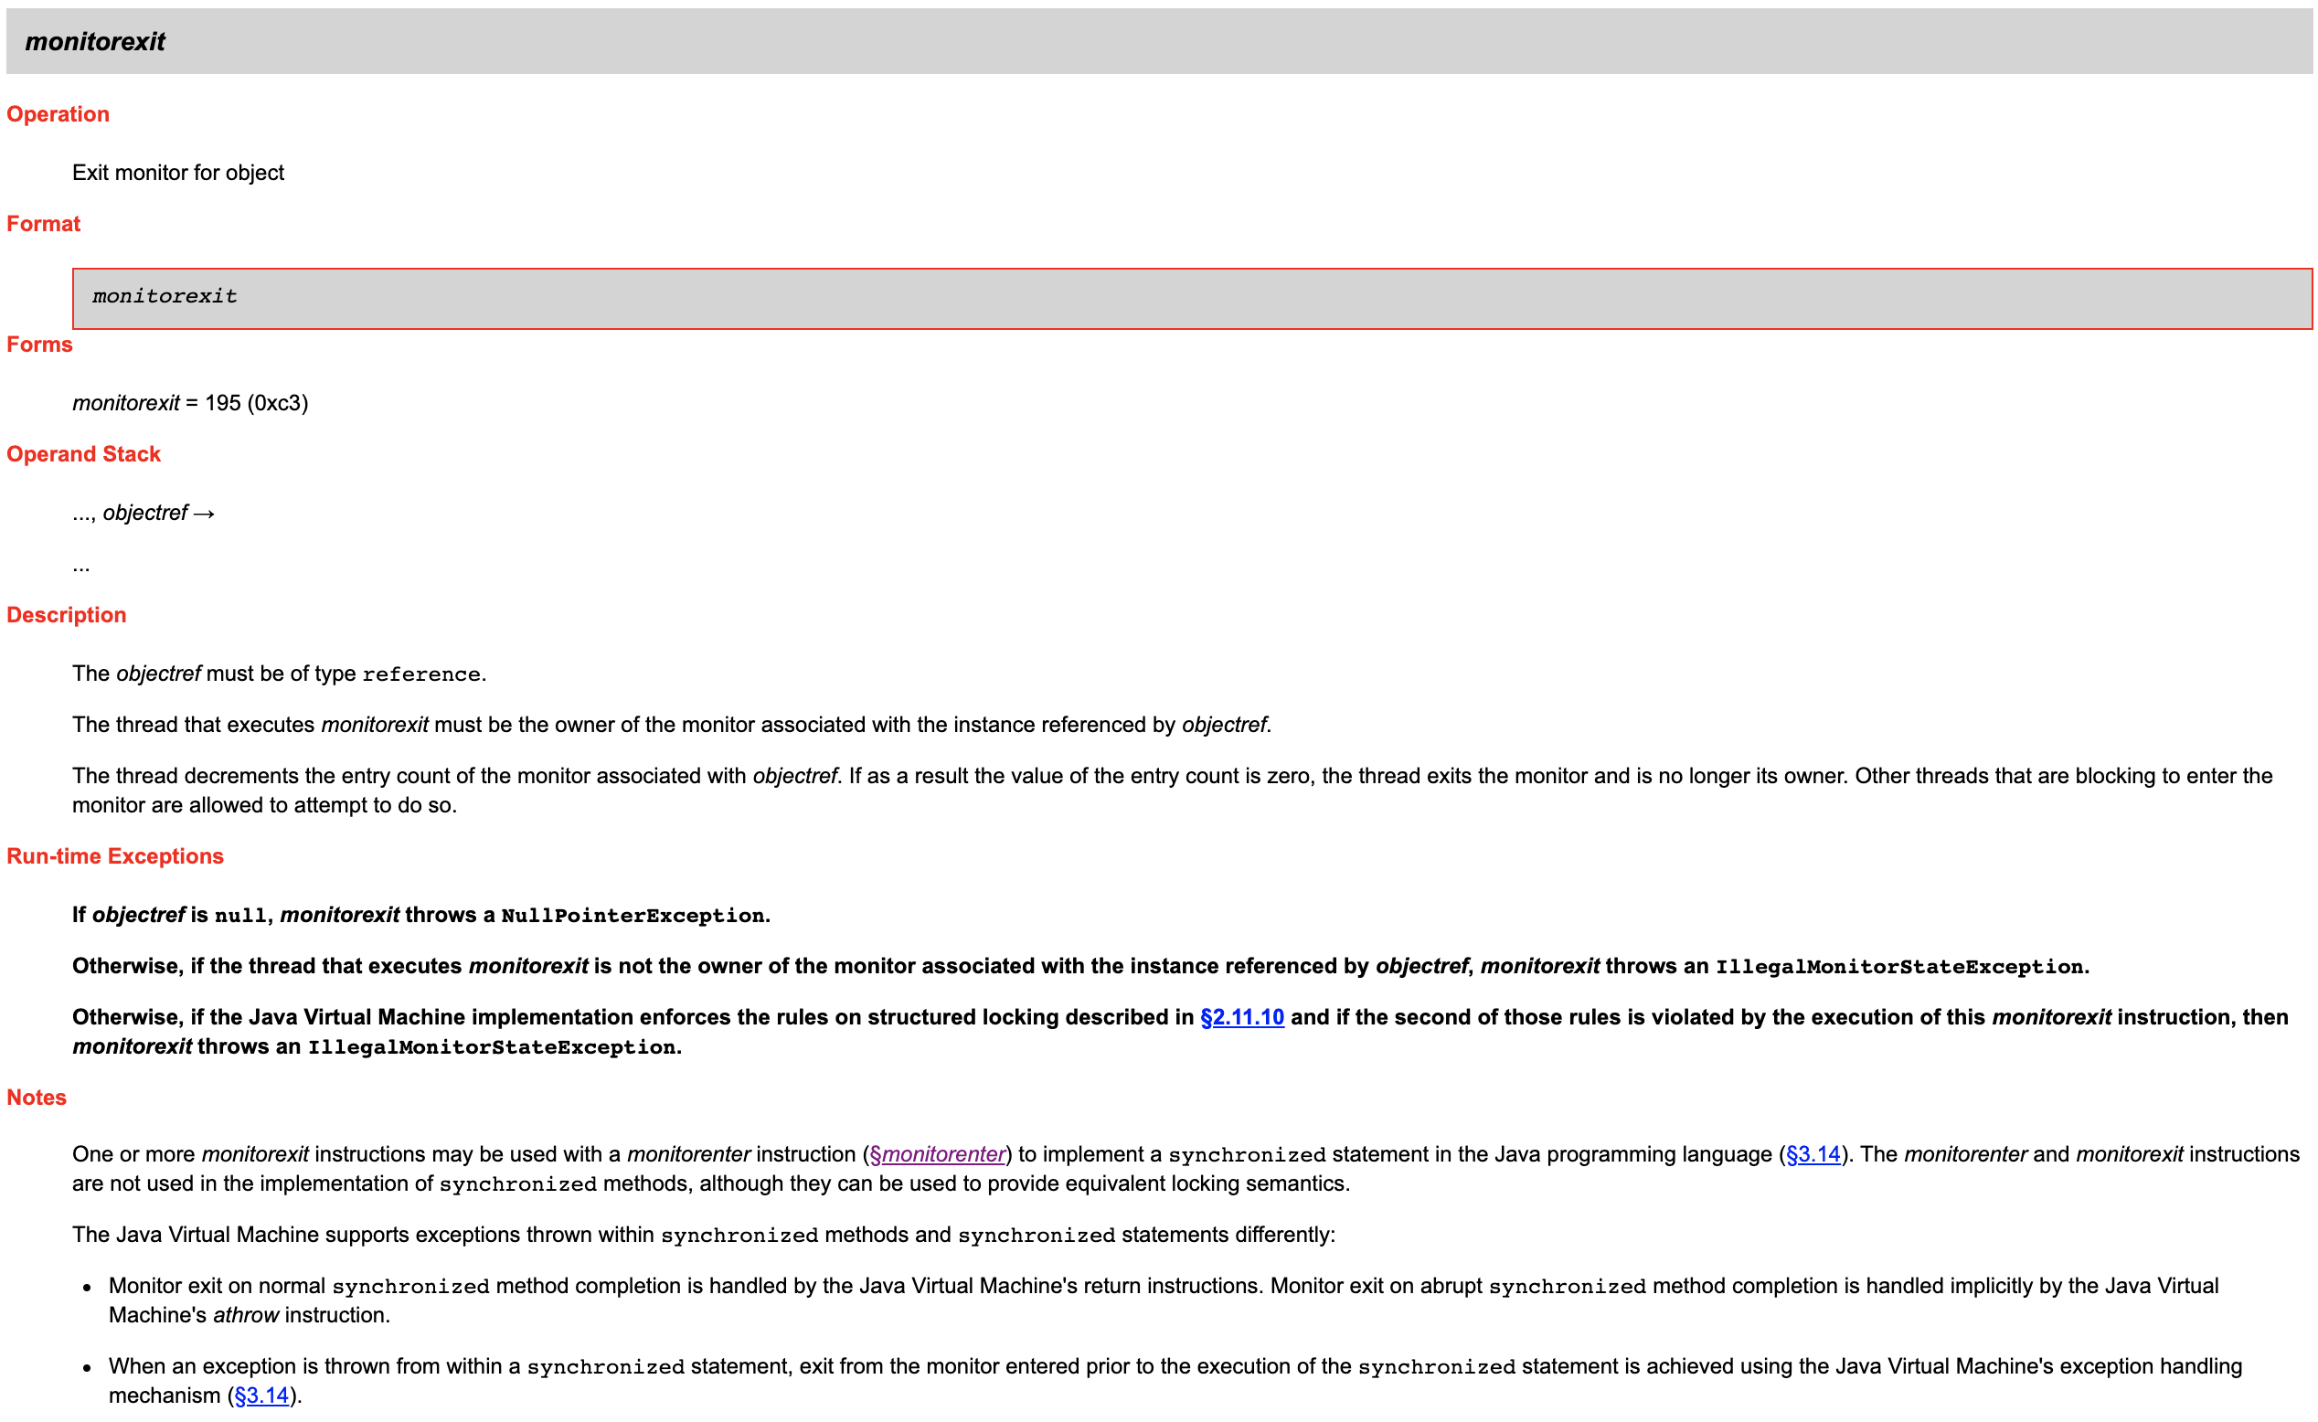Click the Run-time Exceptions heading
This screenshot has height=1422, width=2318.
[x=115, y=857]
